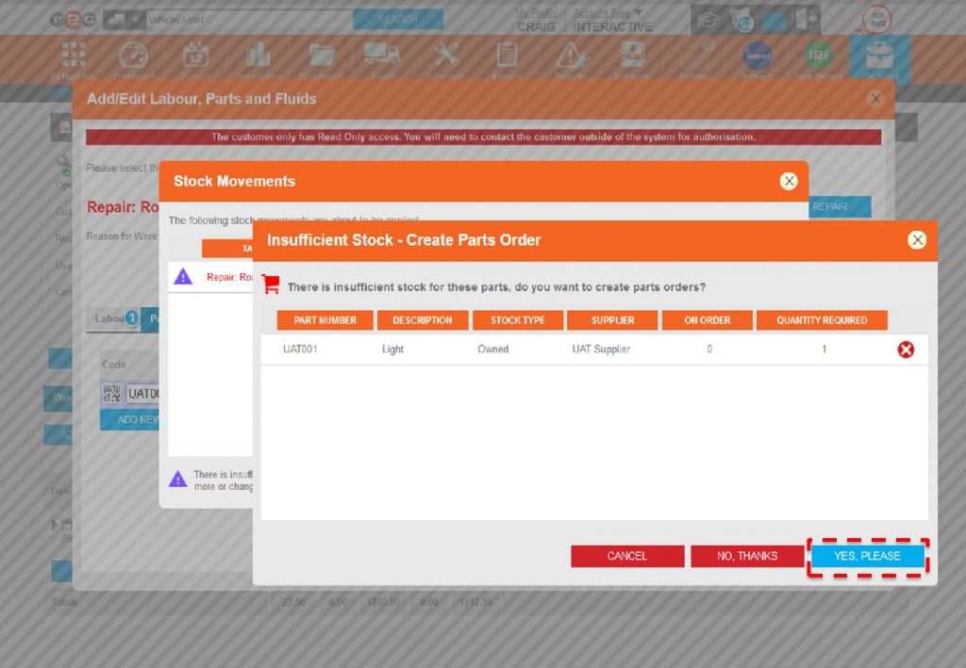Open the Dashboard module
This screenshot has width=966, height=668.
(135, 54)
